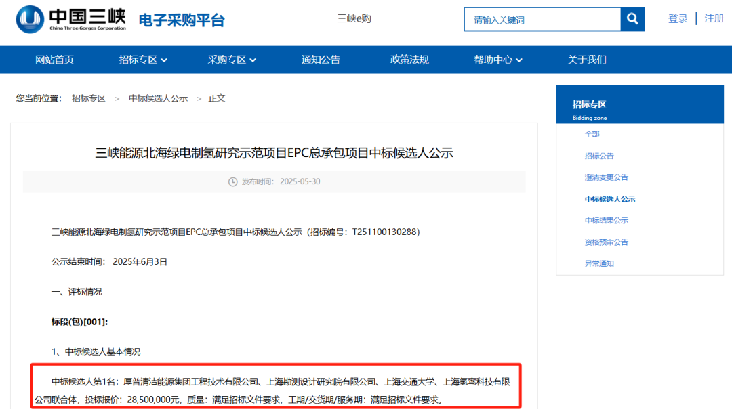Click the 1、中标候选人基本情况 line
732x409 pixels.
96,351
